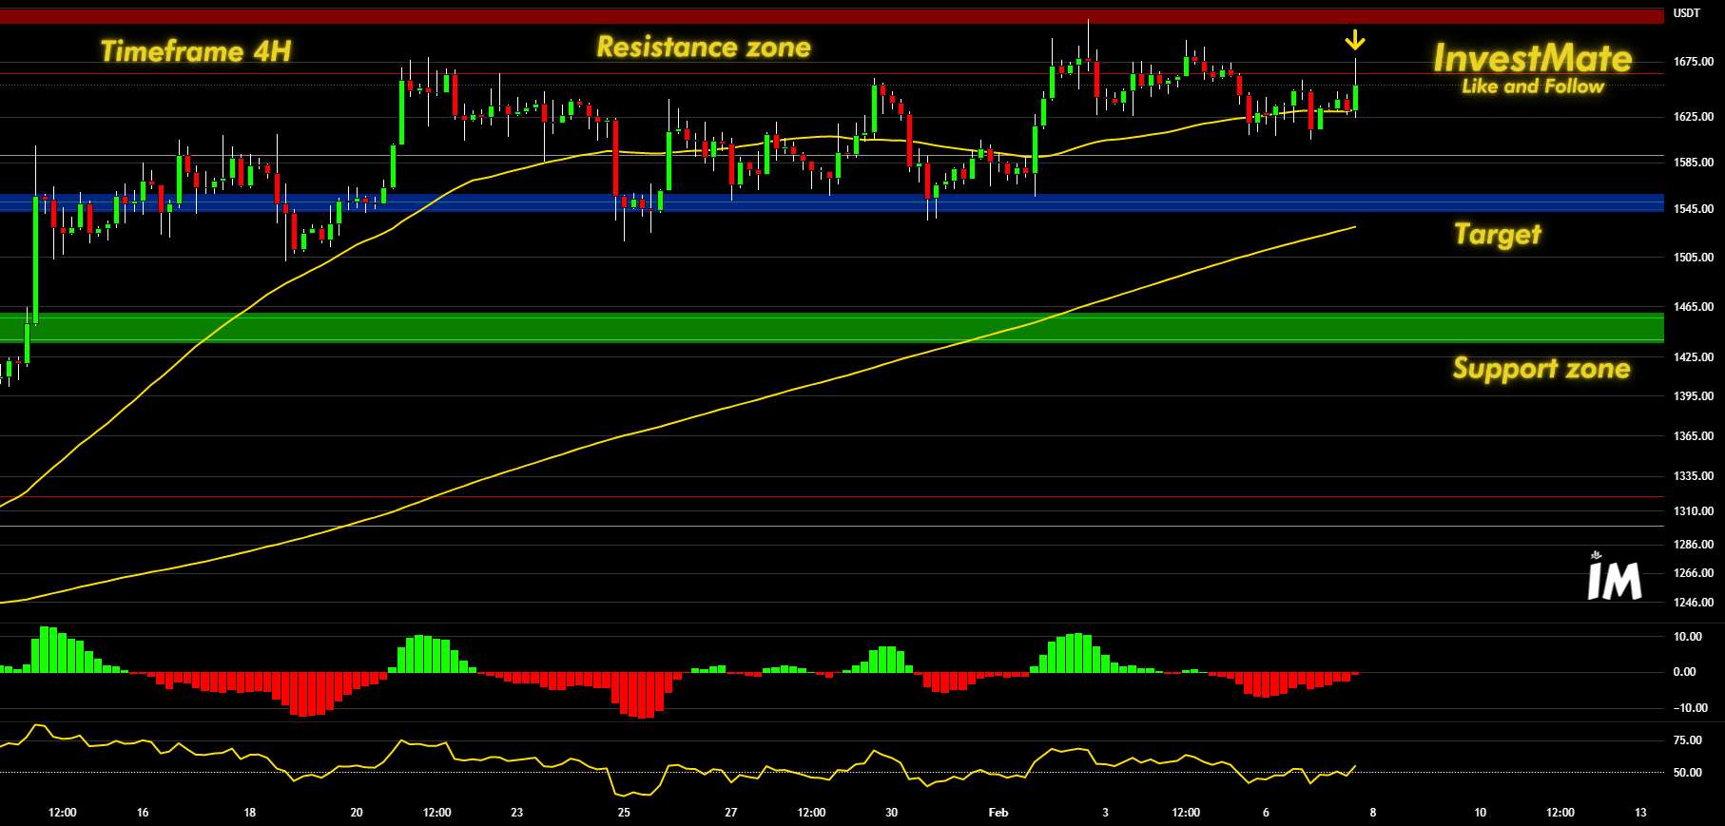Screen dimensions: 1725x826
Task: Select the dark red resistance zone band
Action: 832,16
